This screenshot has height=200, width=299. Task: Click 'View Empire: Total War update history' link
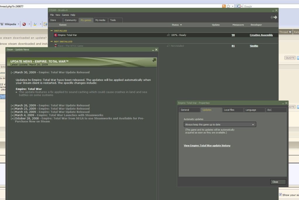pos(207,145)
